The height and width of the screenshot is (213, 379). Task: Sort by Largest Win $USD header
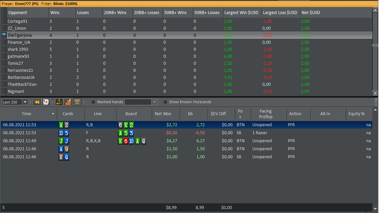coord(242,12)
